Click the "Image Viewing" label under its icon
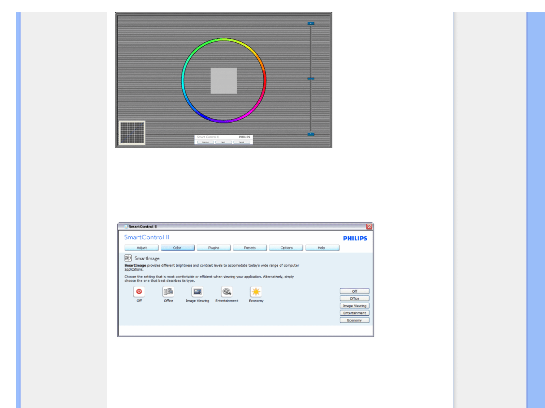 coord(197,301)
